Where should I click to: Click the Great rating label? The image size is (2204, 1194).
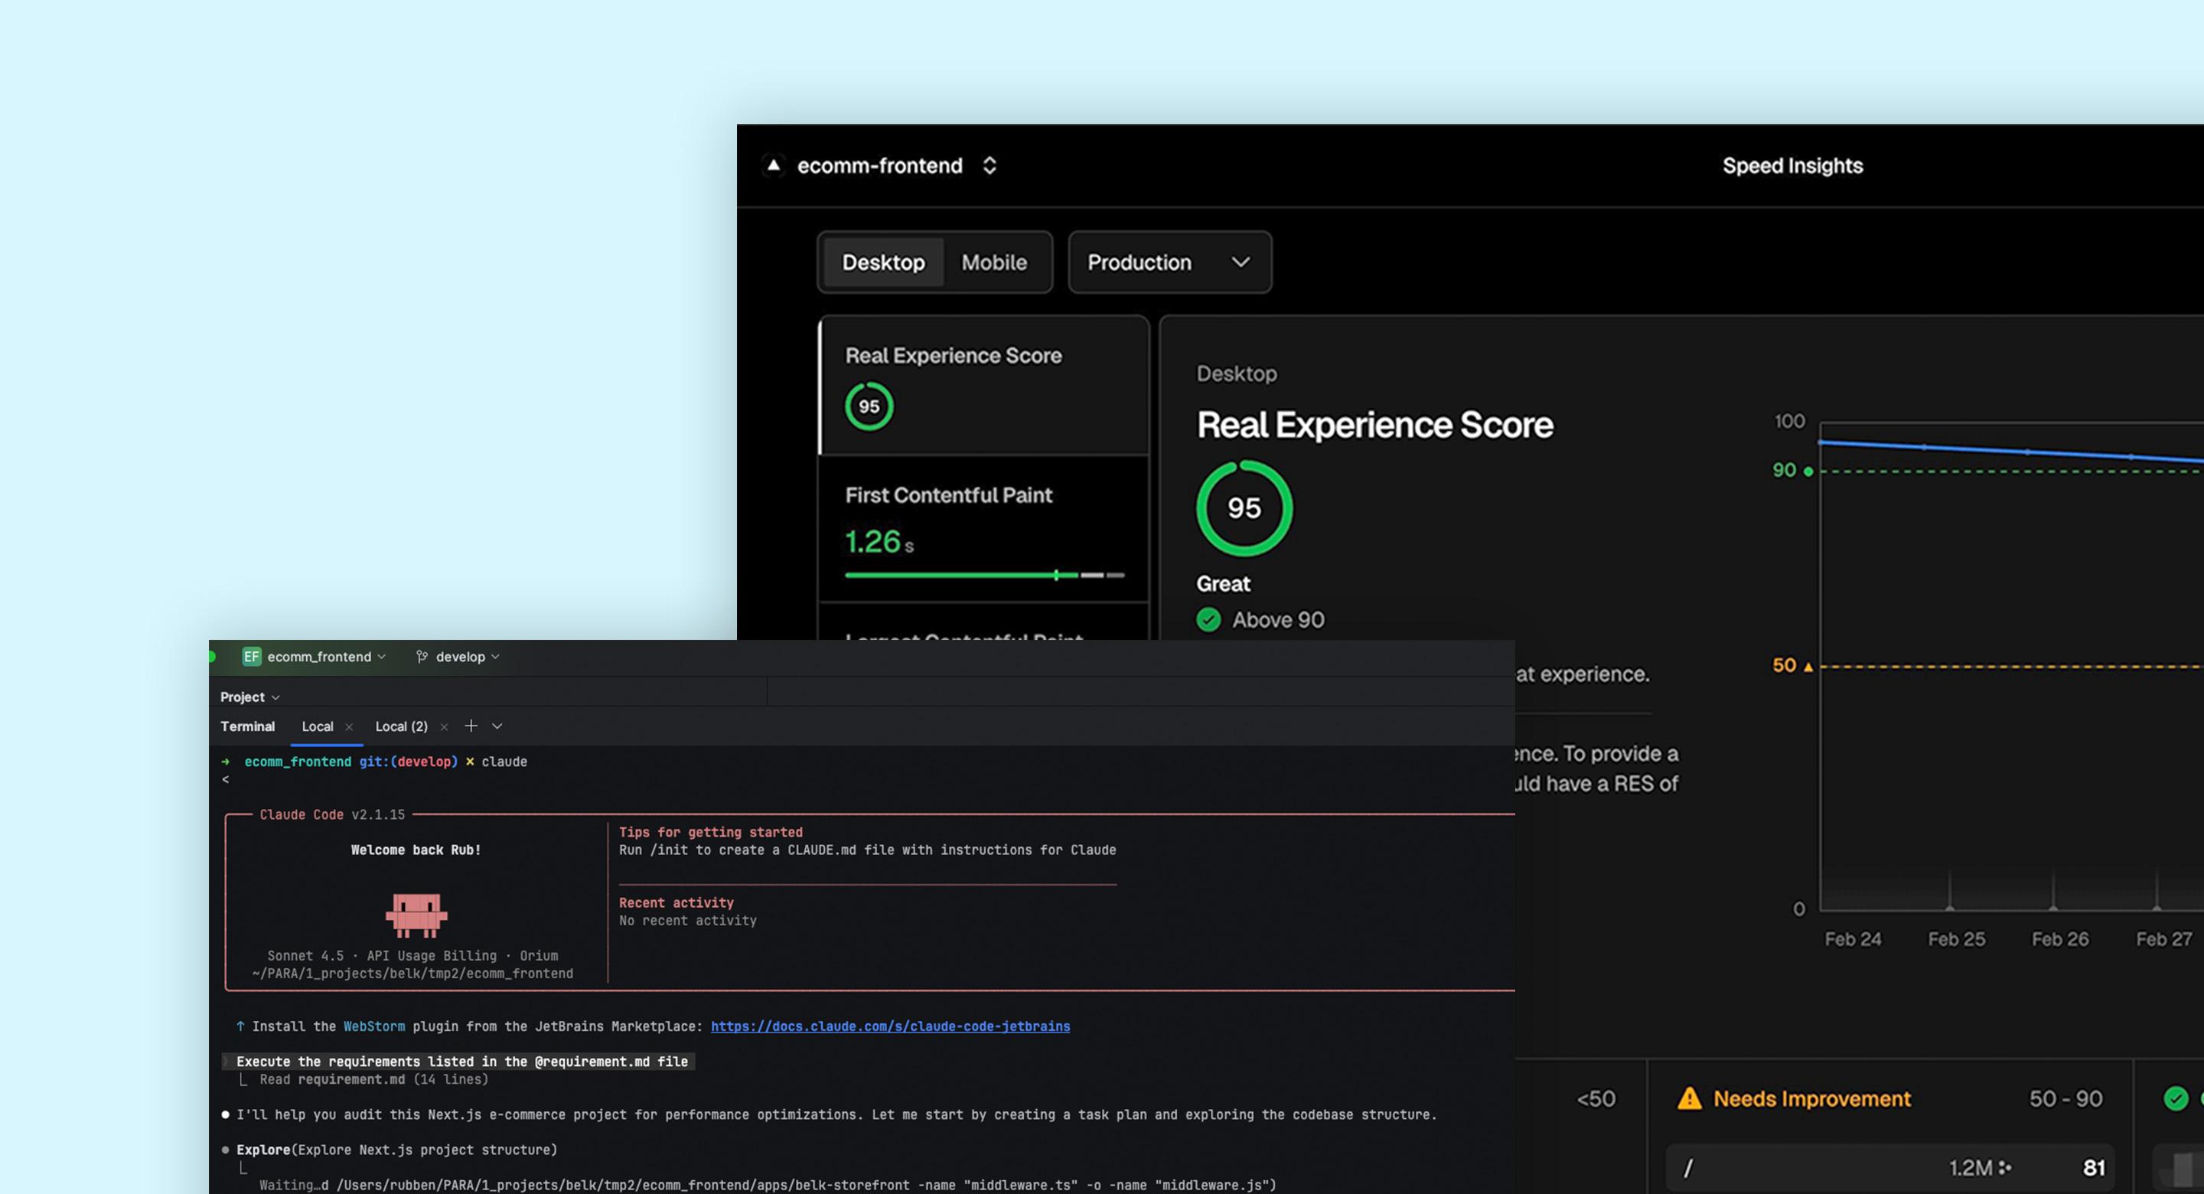coord(1223,584)
